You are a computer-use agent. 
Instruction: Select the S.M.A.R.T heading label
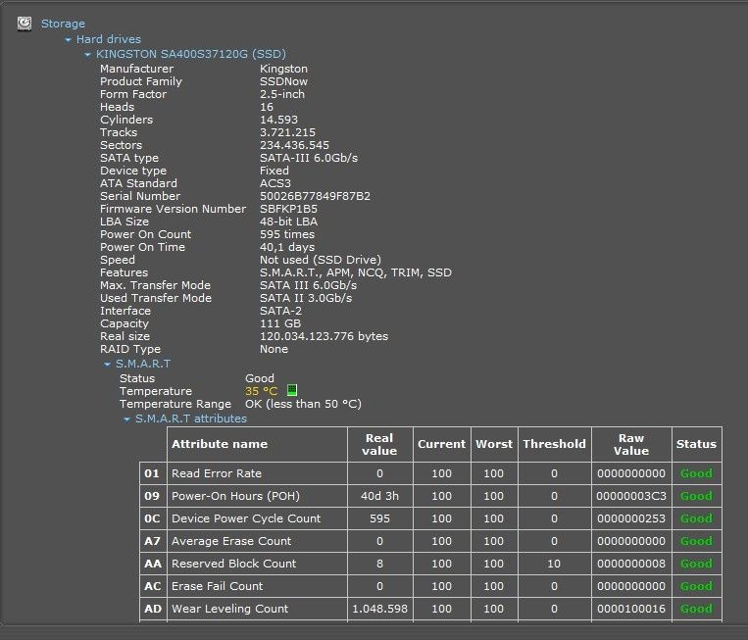(x=143, y=364)
